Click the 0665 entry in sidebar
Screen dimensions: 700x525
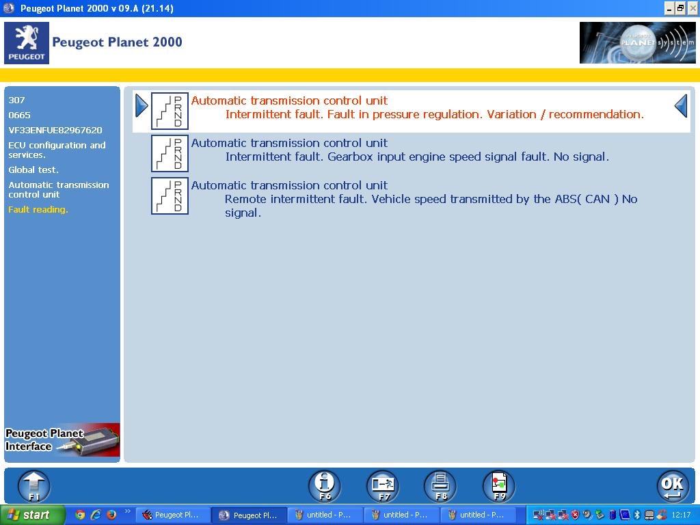19,115
